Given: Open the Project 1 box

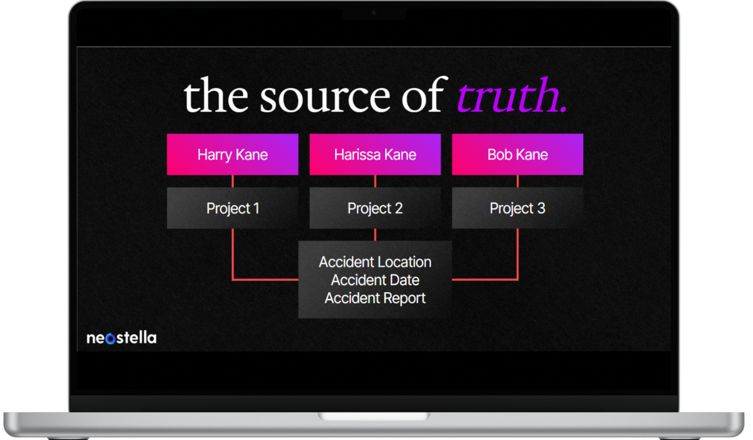Looking at the screenshot, I should [x=233, y=208].
